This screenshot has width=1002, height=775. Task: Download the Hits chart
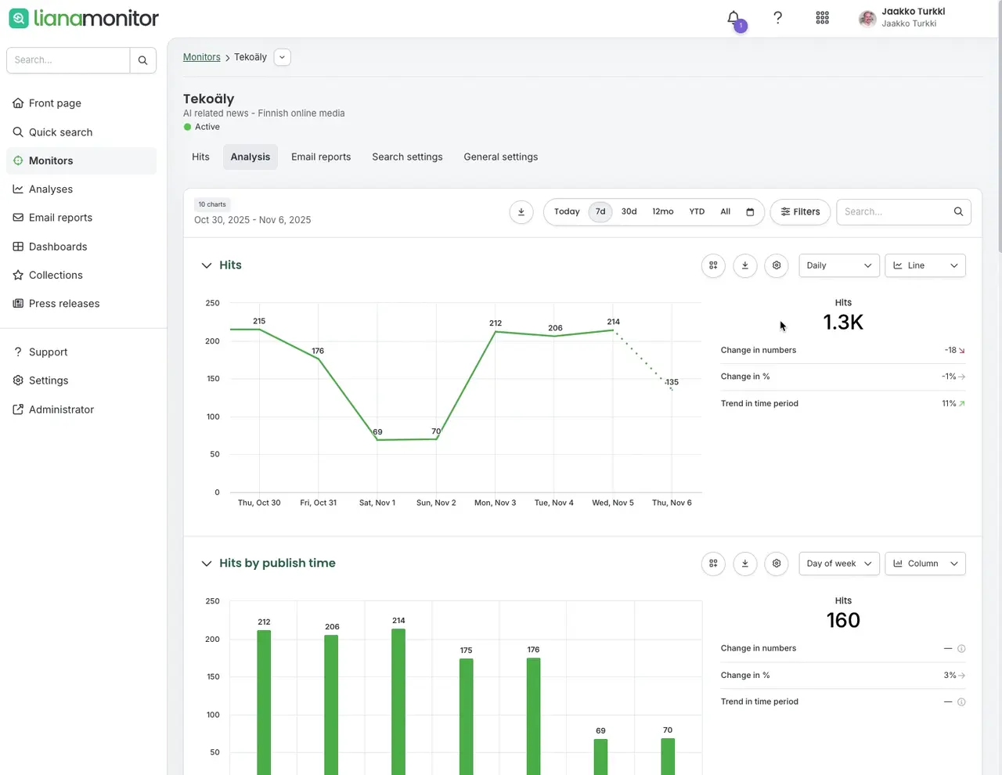tap(745, 265)
